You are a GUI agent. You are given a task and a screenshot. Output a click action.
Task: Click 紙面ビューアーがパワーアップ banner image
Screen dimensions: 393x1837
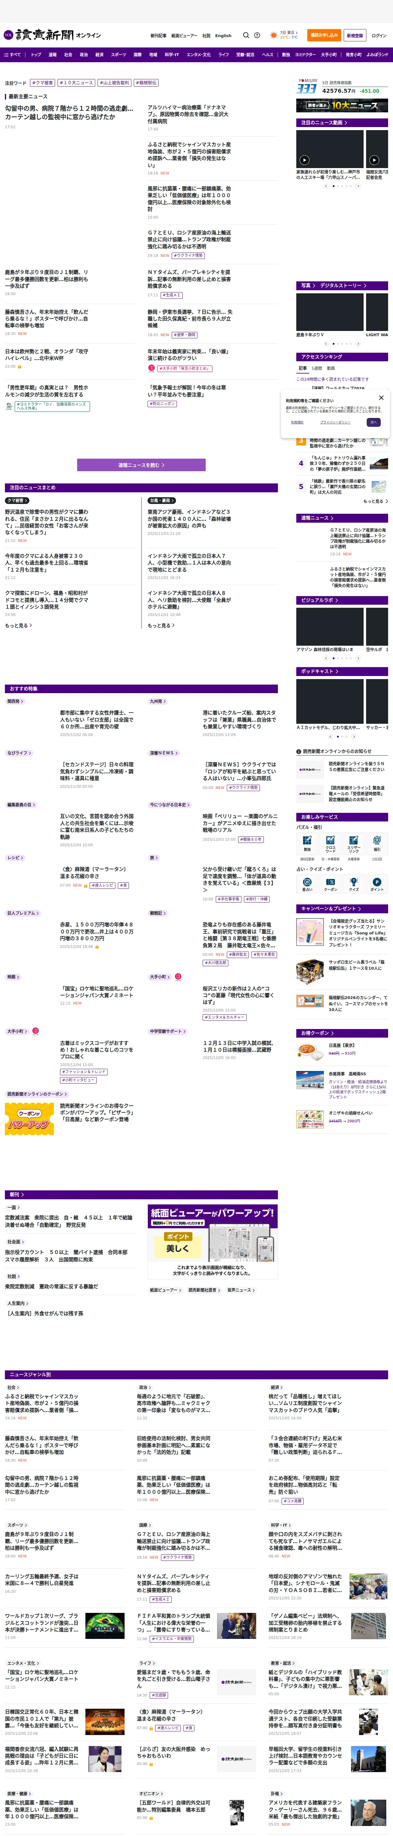tap(212, 1242)
